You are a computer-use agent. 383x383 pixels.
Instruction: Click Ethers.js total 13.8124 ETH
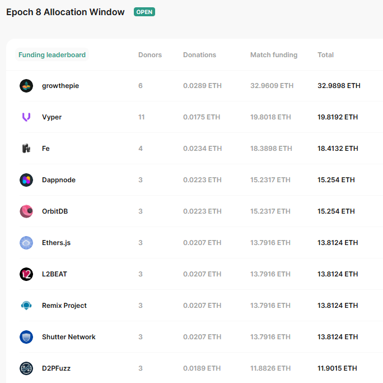pos(338,243)
